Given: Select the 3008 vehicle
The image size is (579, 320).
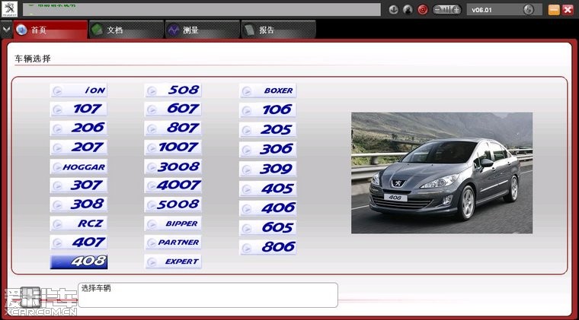Looking at the screenshot, I should (173, 166).
